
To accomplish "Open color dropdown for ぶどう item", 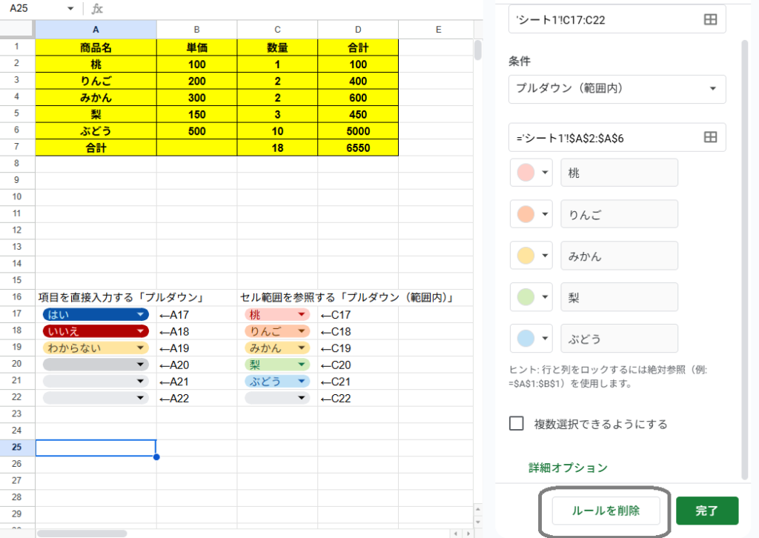I will click(531, 338).
